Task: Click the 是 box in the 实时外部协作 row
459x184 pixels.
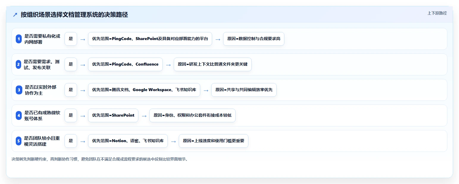Action: pos(71,90)
